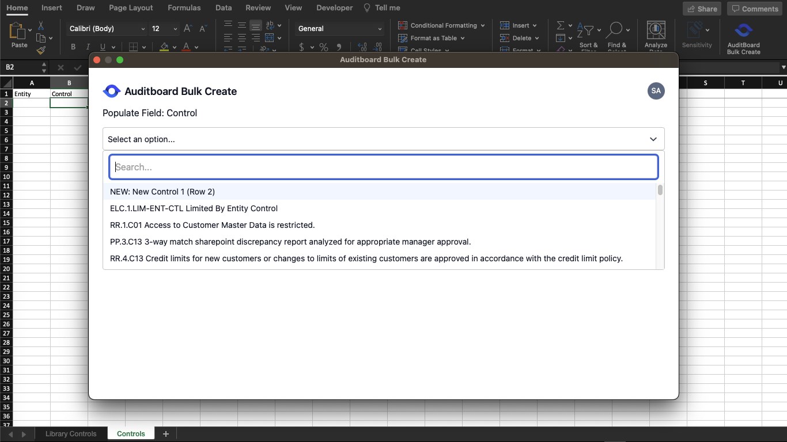Click the cell borders icon
The height and width of the screenshot is (442, 787).
133,47
